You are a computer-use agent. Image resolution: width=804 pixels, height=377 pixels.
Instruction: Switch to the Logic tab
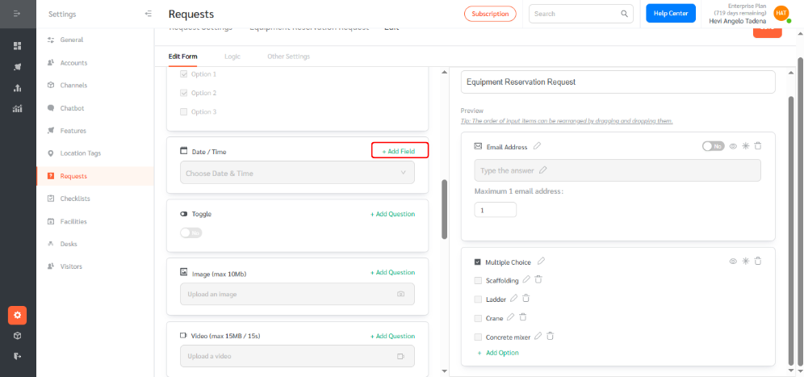coord(232,57)
